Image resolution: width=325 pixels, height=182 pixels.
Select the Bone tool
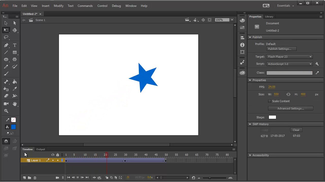pyautogui.click(x=6, y=82)
